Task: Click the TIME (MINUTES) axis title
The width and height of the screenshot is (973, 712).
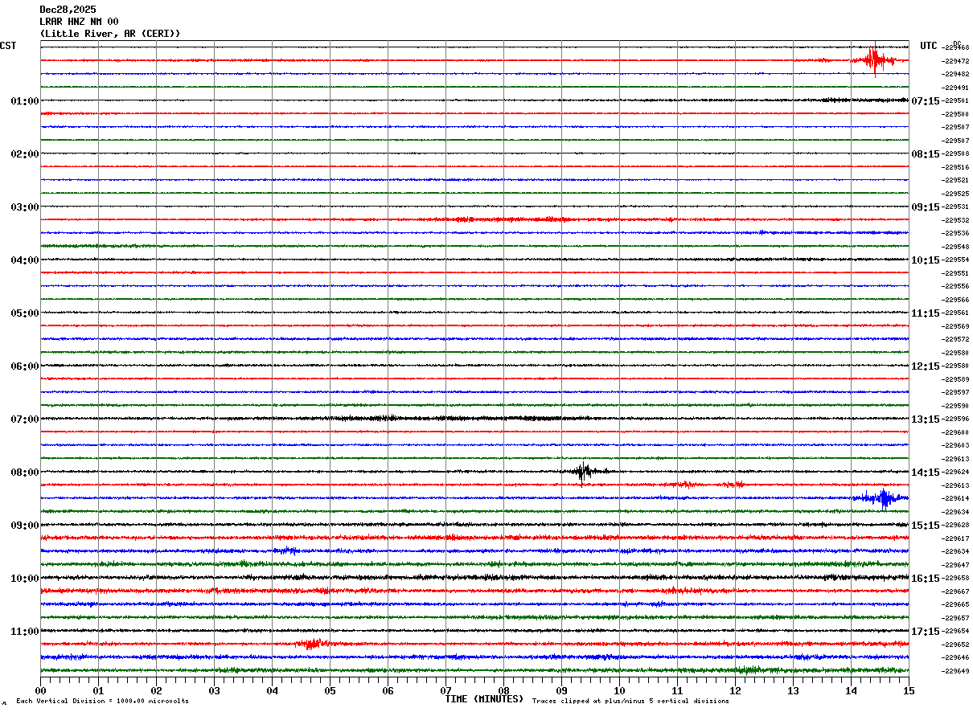Action: click(484, 699)
